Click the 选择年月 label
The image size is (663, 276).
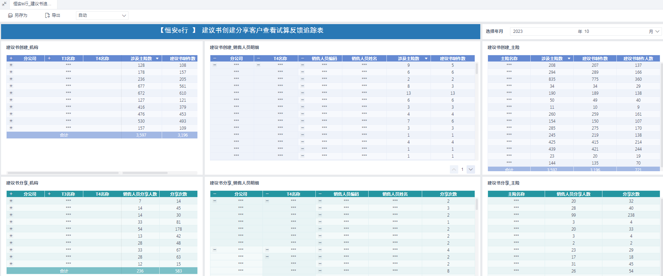tap(494, 31)
